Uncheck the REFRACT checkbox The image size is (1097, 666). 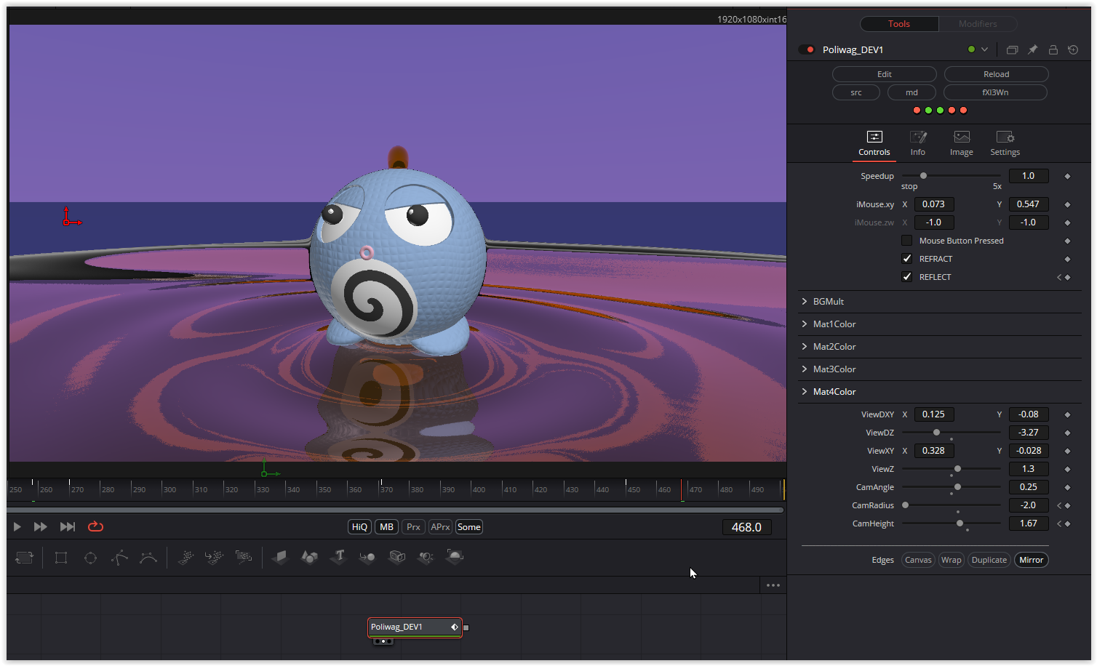[x=907, y=259]
